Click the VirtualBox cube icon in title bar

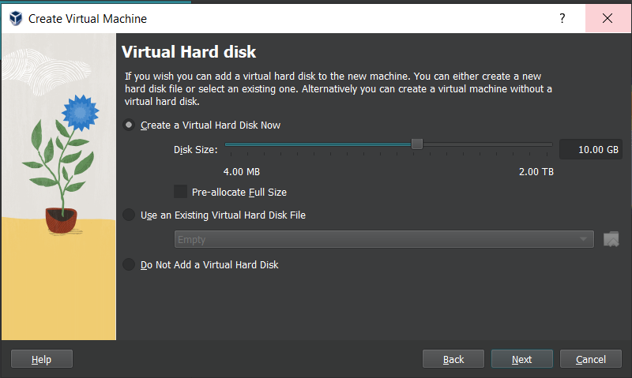point(15,18)
